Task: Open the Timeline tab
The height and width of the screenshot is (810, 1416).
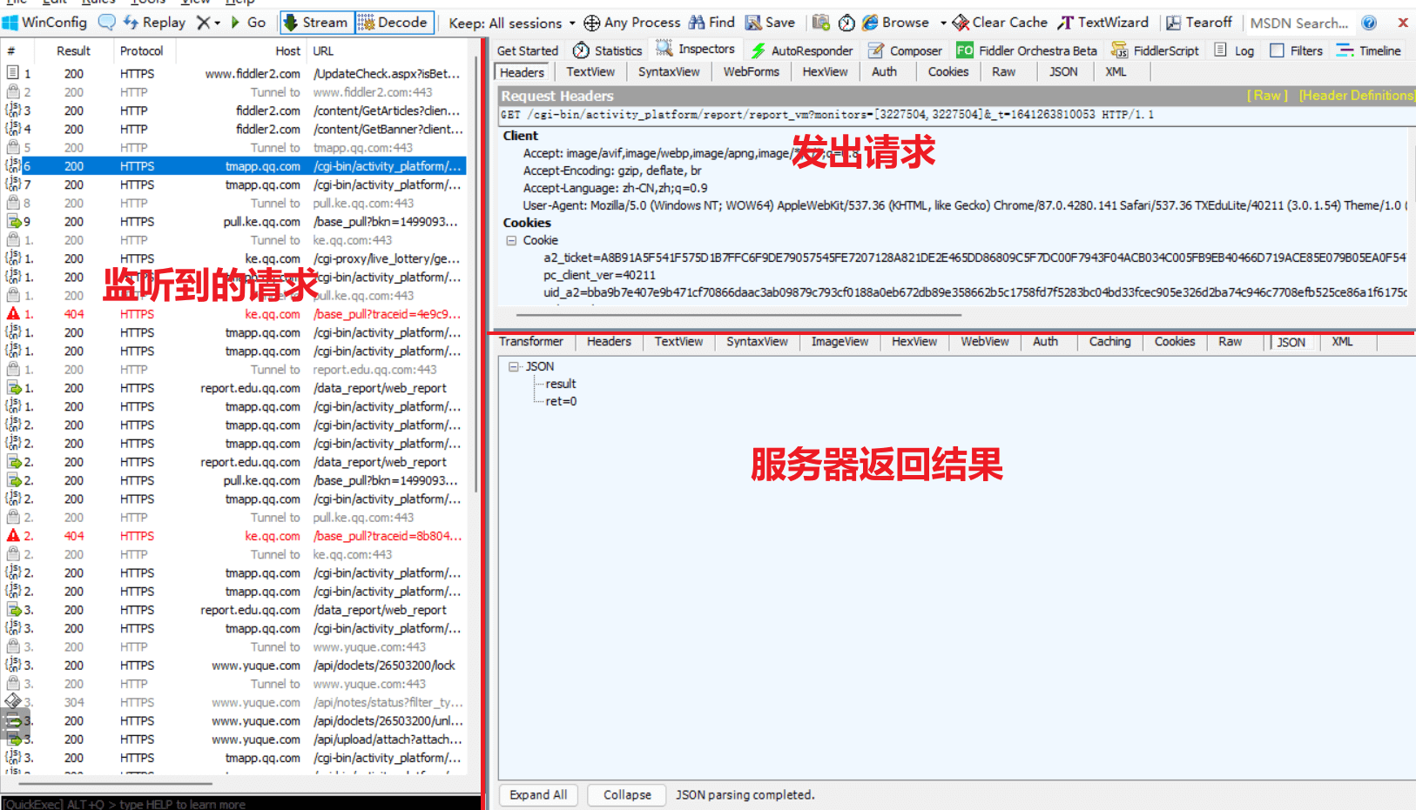Action: tap(1369, 50)
